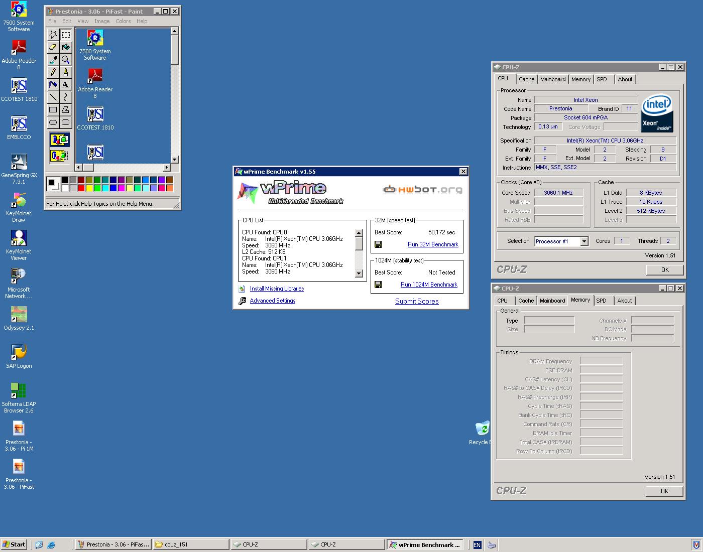Click the Paint canvas horizontal scroll-right arrow
This screenshot has height=552, width=703.
167,167
